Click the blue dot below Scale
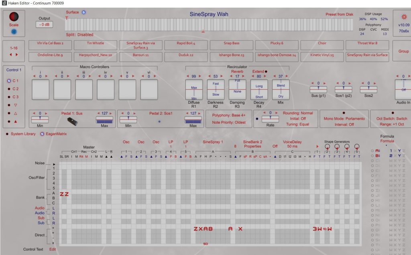411x255 pixels. tap(14, 31)
